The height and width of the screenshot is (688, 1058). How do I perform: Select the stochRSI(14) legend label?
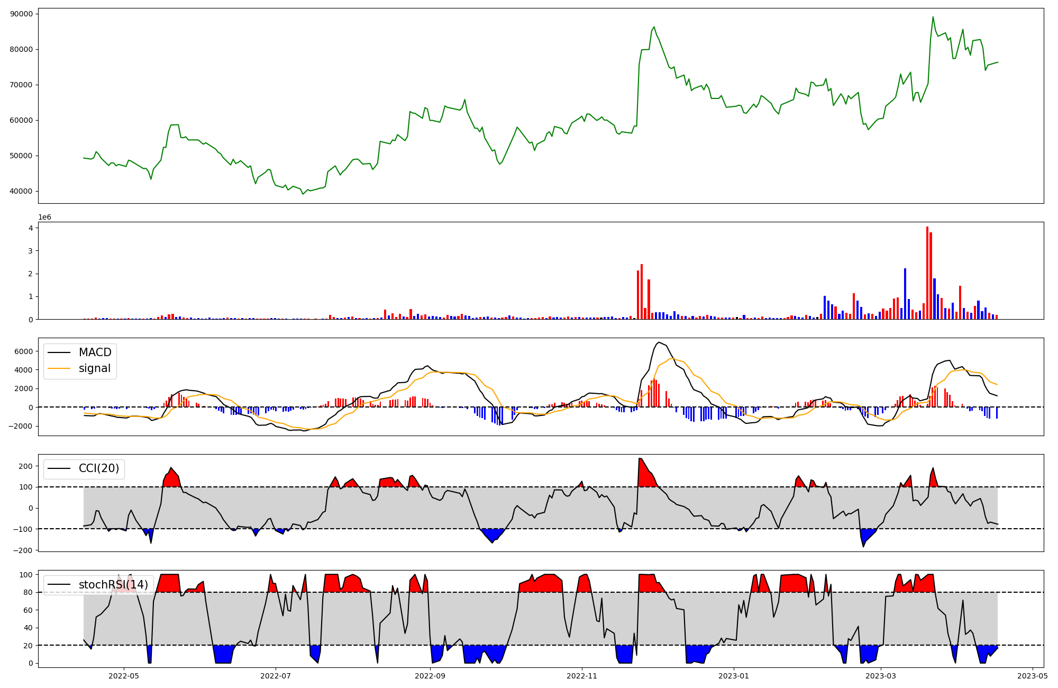pos(113,585)
